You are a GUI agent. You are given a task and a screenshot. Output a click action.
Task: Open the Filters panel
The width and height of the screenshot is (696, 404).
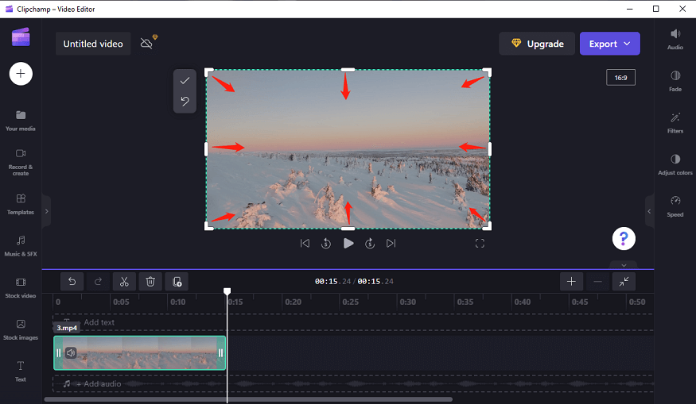pyautogui.click(x=675, y=123)
